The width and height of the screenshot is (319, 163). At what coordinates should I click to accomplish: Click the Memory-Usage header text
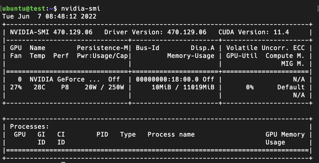(191, 56)
